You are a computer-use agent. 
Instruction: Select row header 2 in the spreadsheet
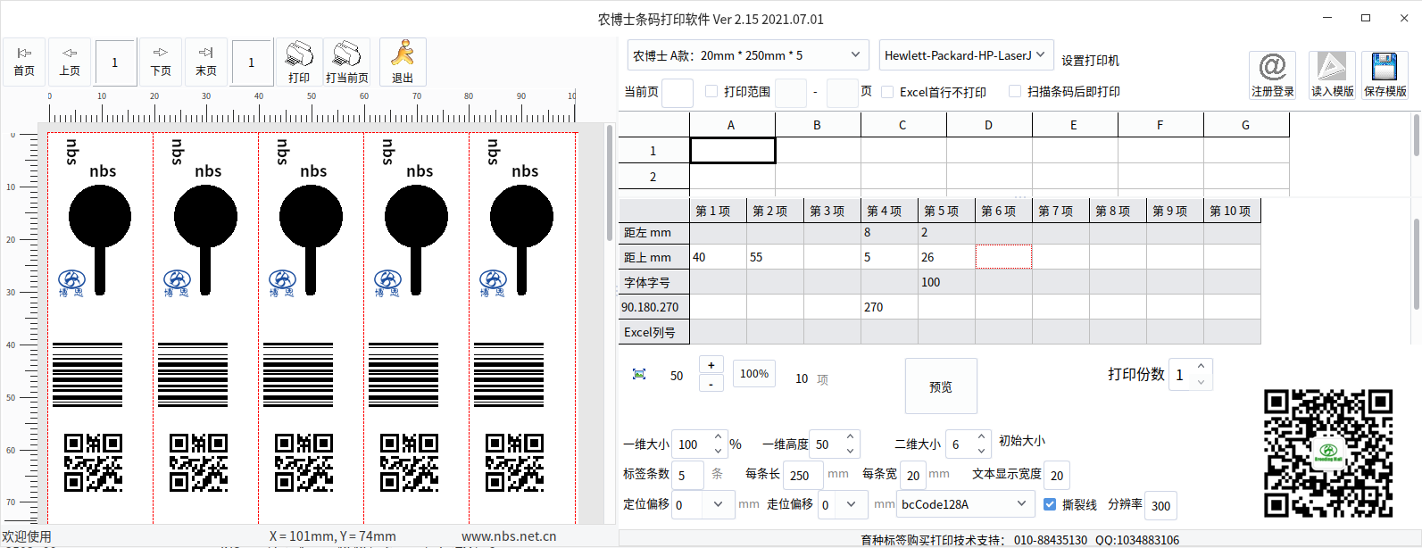653,177
